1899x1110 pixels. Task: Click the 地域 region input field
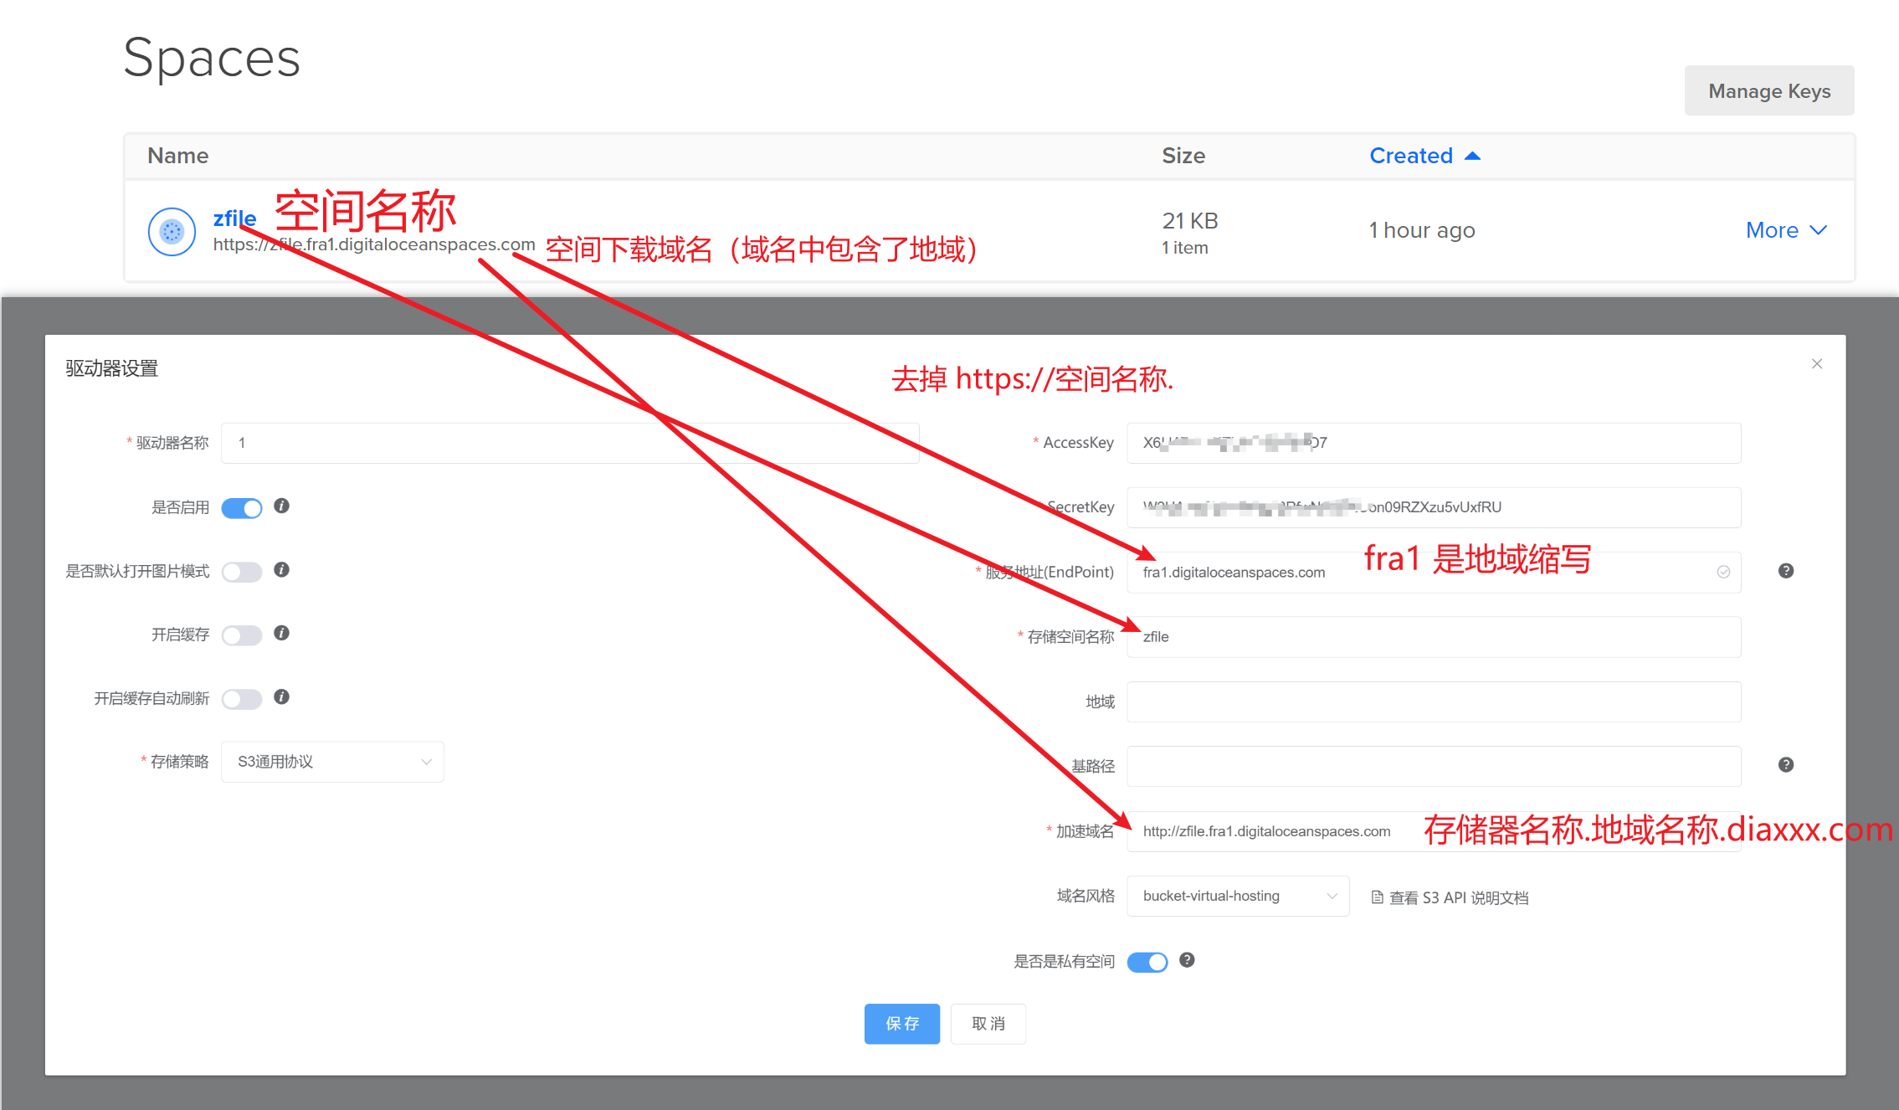(1433, 701)
